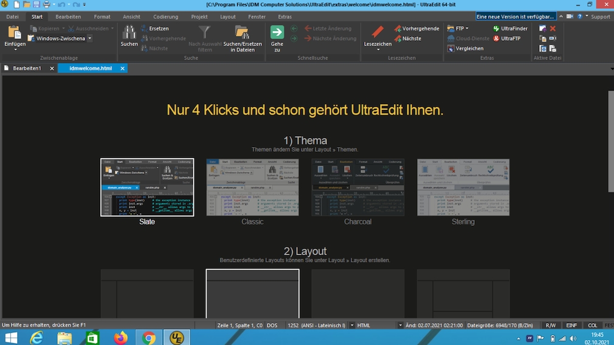Open the tab list dropdown arrow
Viewport: 614px width, 345px height.
pyautogui.click(x=612, y=69)
